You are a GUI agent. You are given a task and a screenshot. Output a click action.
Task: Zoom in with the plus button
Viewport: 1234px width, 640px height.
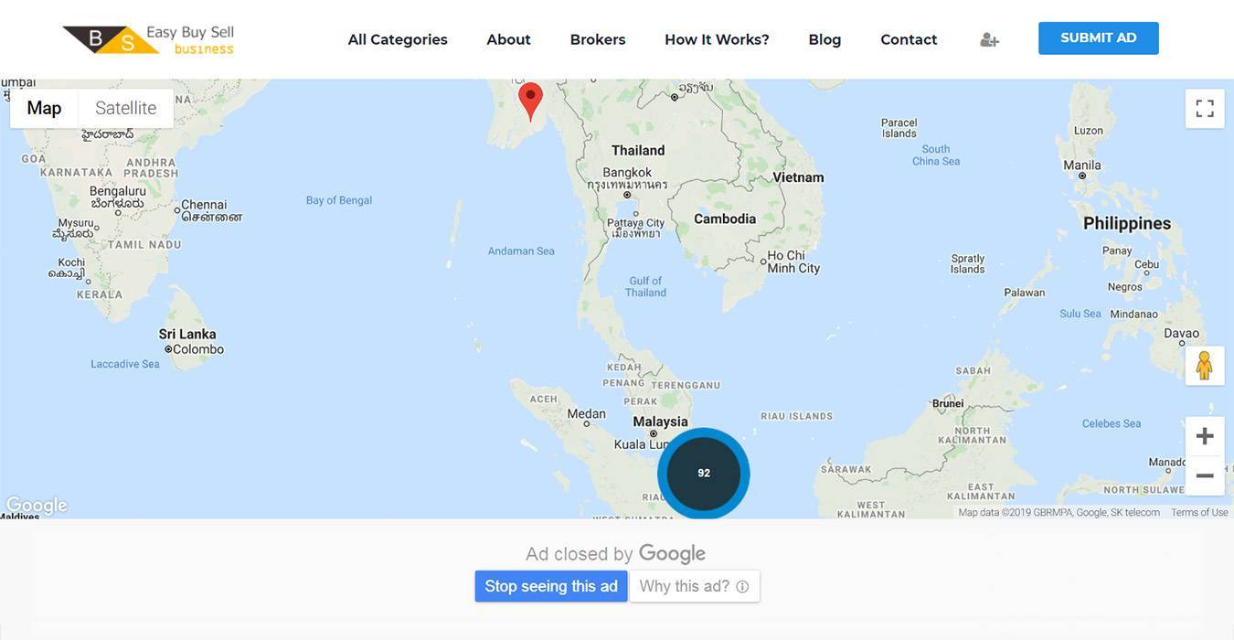coord(1205,436)
